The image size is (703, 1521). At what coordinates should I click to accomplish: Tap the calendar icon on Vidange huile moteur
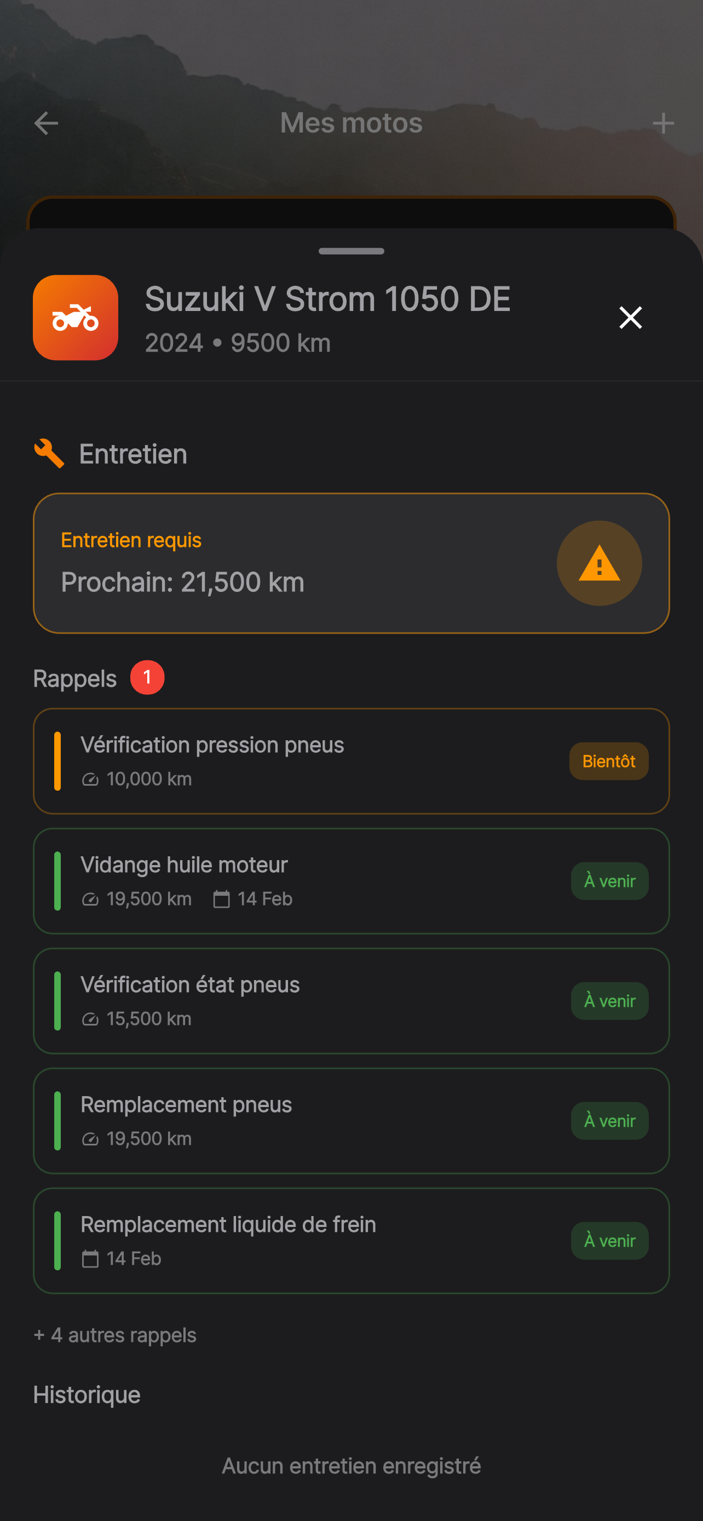pos(221,899)
